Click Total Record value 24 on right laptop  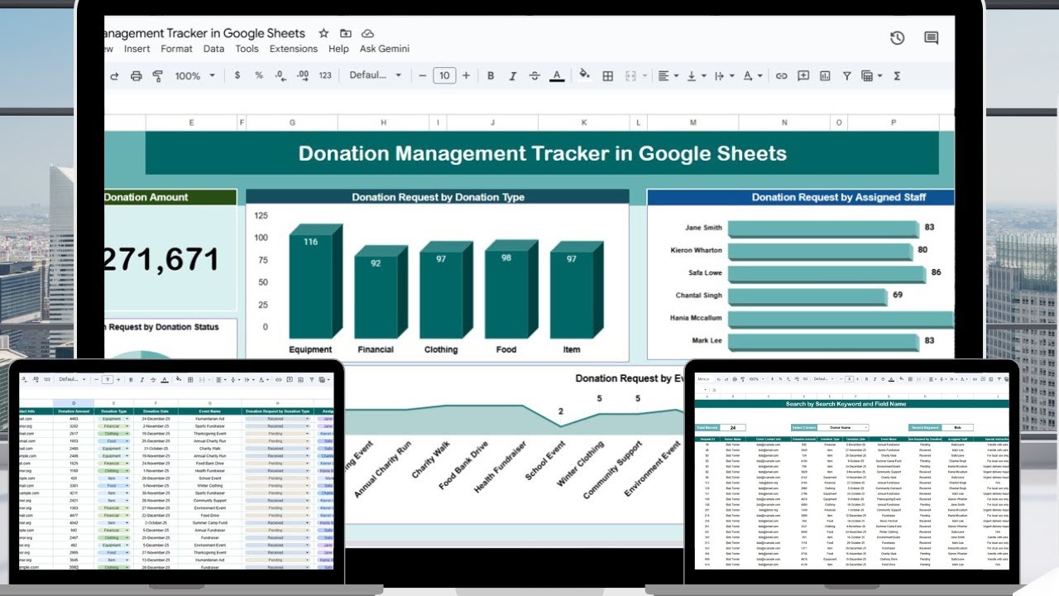coord(732,428)
